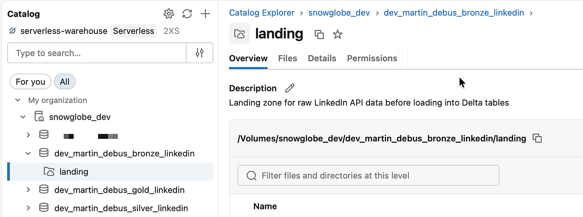
Task: Copy the /Volumes path to clipboard
Action: pos(537,138)
